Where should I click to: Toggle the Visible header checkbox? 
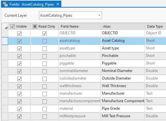tap(13, 26)
